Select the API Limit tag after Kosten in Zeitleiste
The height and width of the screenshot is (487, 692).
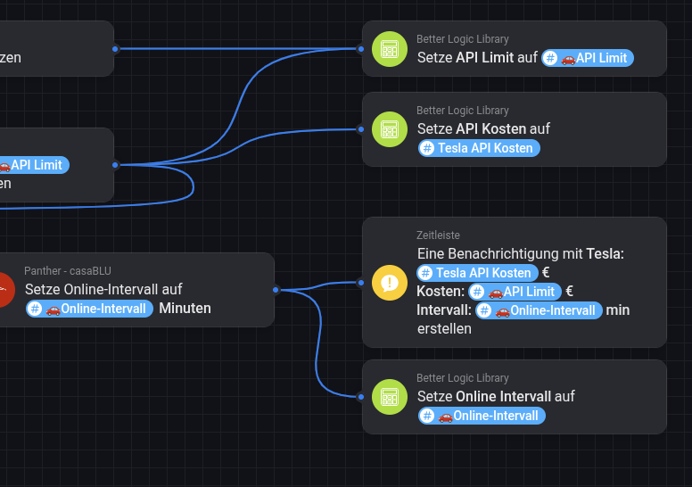515,292
